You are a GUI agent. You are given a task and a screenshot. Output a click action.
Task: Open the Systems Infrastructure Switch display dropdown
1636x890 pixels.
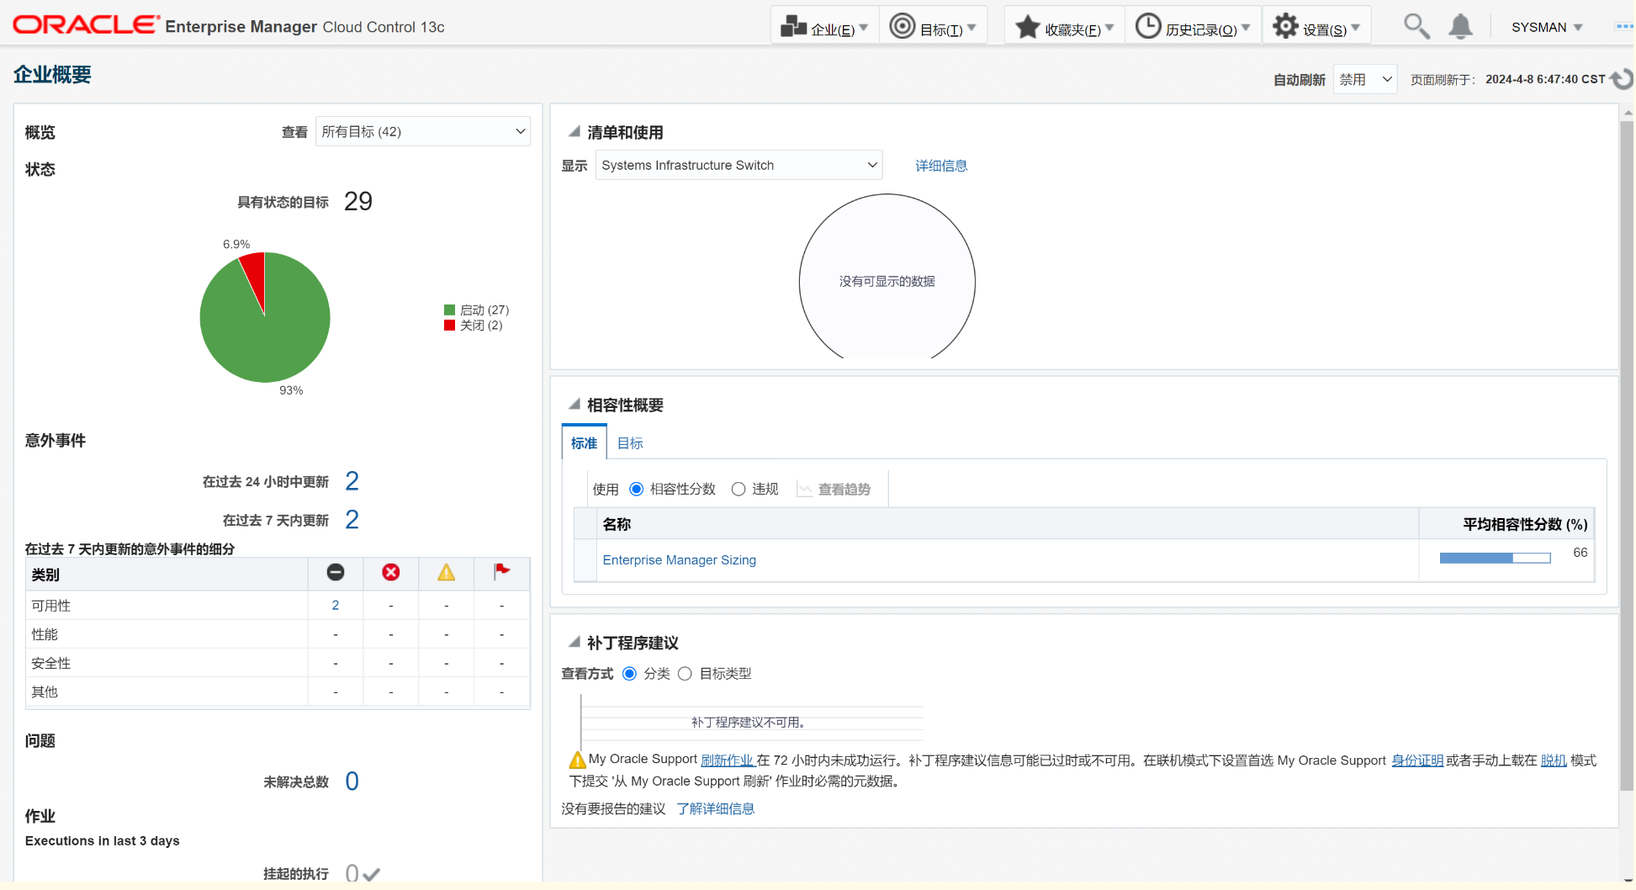[738, 165]
